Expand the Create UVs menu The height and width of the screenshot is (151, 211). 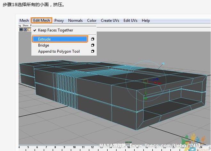pos(110,21)
